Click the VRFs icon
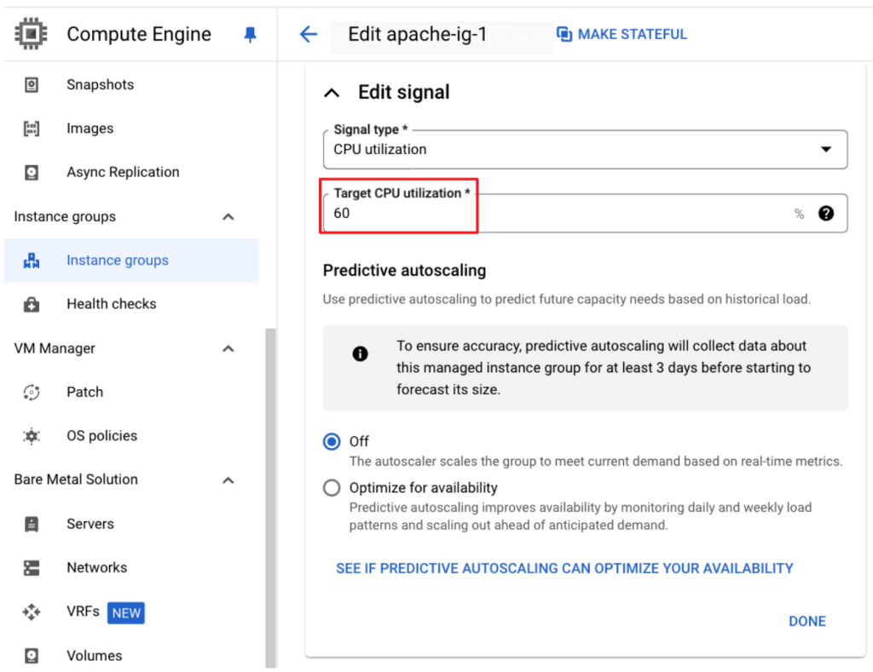Viewport: 873px width, 672px height. coord(32,612)
